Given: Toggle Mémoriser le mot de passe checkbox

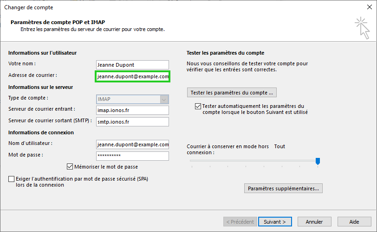Looking at the screenshot, I should coord(70,167).
